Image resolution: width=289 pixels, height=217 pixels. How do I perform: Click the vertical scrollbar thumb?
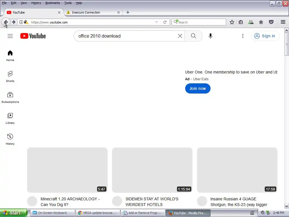point(287,44)
